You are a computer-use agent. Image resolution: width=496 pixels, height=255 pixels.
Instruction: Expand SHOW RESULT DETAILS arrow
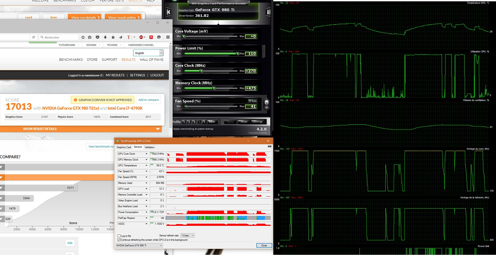point(158,129)
